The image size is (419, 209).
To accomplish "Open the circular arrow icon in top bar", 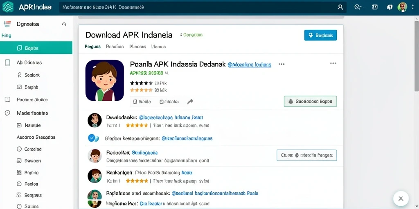I will (358, 7).
